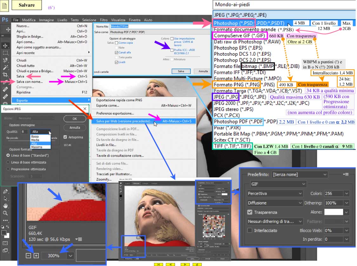
Task: Select the Move tool in the Photoshop toolbar
Action: coord(5,46)
